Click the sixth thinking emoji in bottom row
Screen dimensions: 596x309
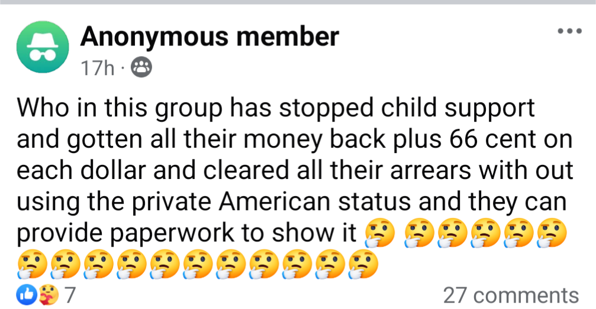(x=198, y=264)
